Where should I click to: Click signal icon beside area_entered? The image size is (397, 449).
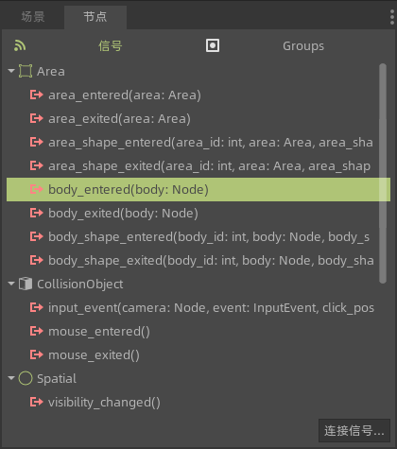[36, 95]
